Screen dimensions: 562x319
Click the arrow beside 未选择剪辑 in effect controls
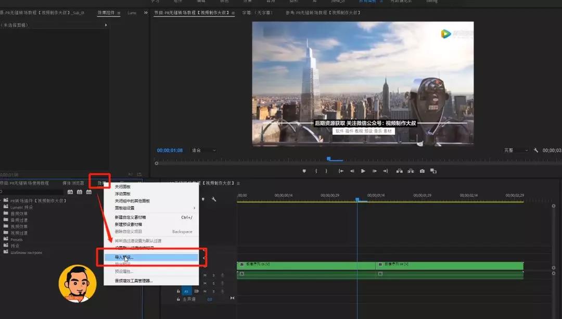[x=106, y=25]
